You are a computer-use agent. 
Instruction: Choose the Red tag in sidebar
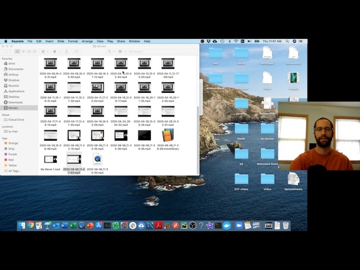11,160
